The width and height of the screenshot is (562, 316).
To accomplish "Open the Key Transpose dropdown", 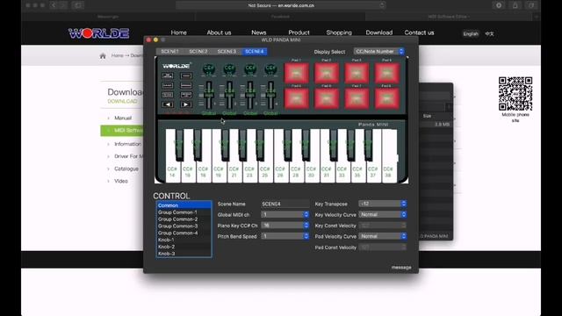I will [383, 204].
